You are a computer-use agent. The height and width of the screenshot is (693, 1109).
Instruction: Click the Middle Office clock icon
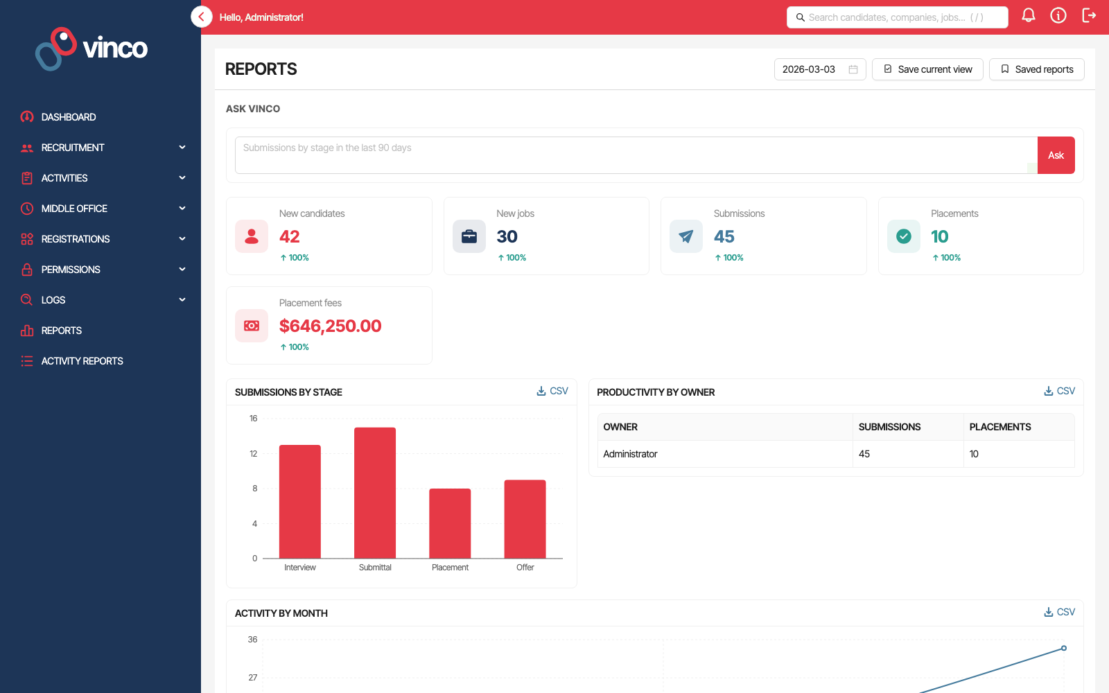(27, 209)
